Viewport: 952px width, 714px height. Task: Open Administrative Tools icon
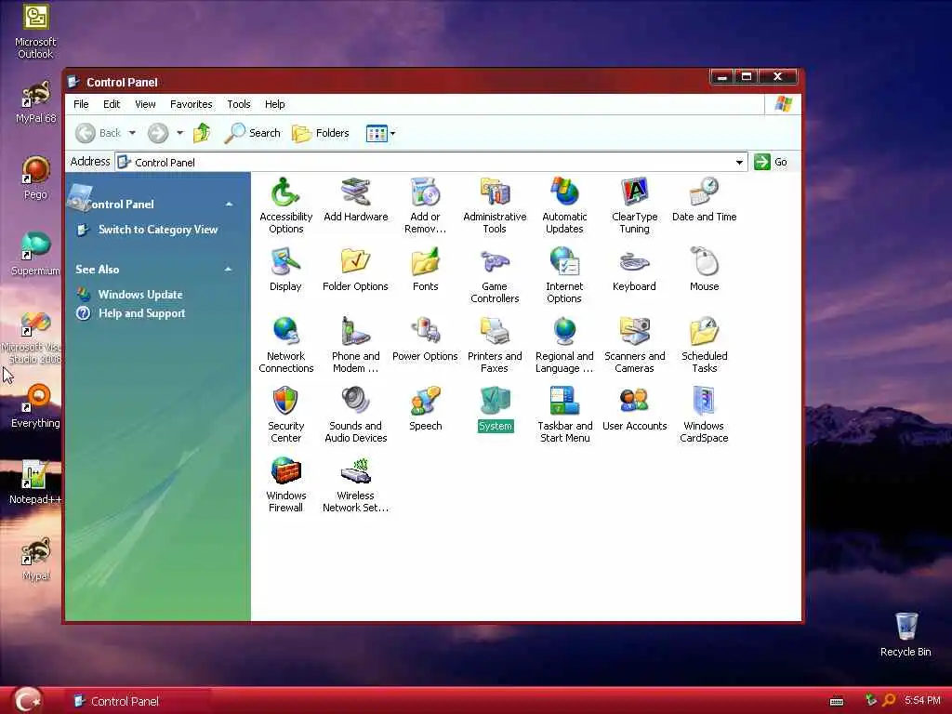[x=495, y=205]
